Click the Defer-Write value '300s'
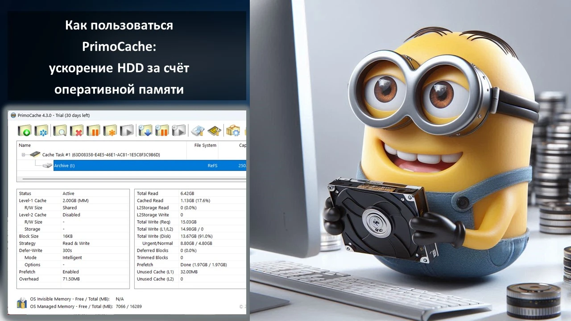The image size is (571, 321). (67, 251)
